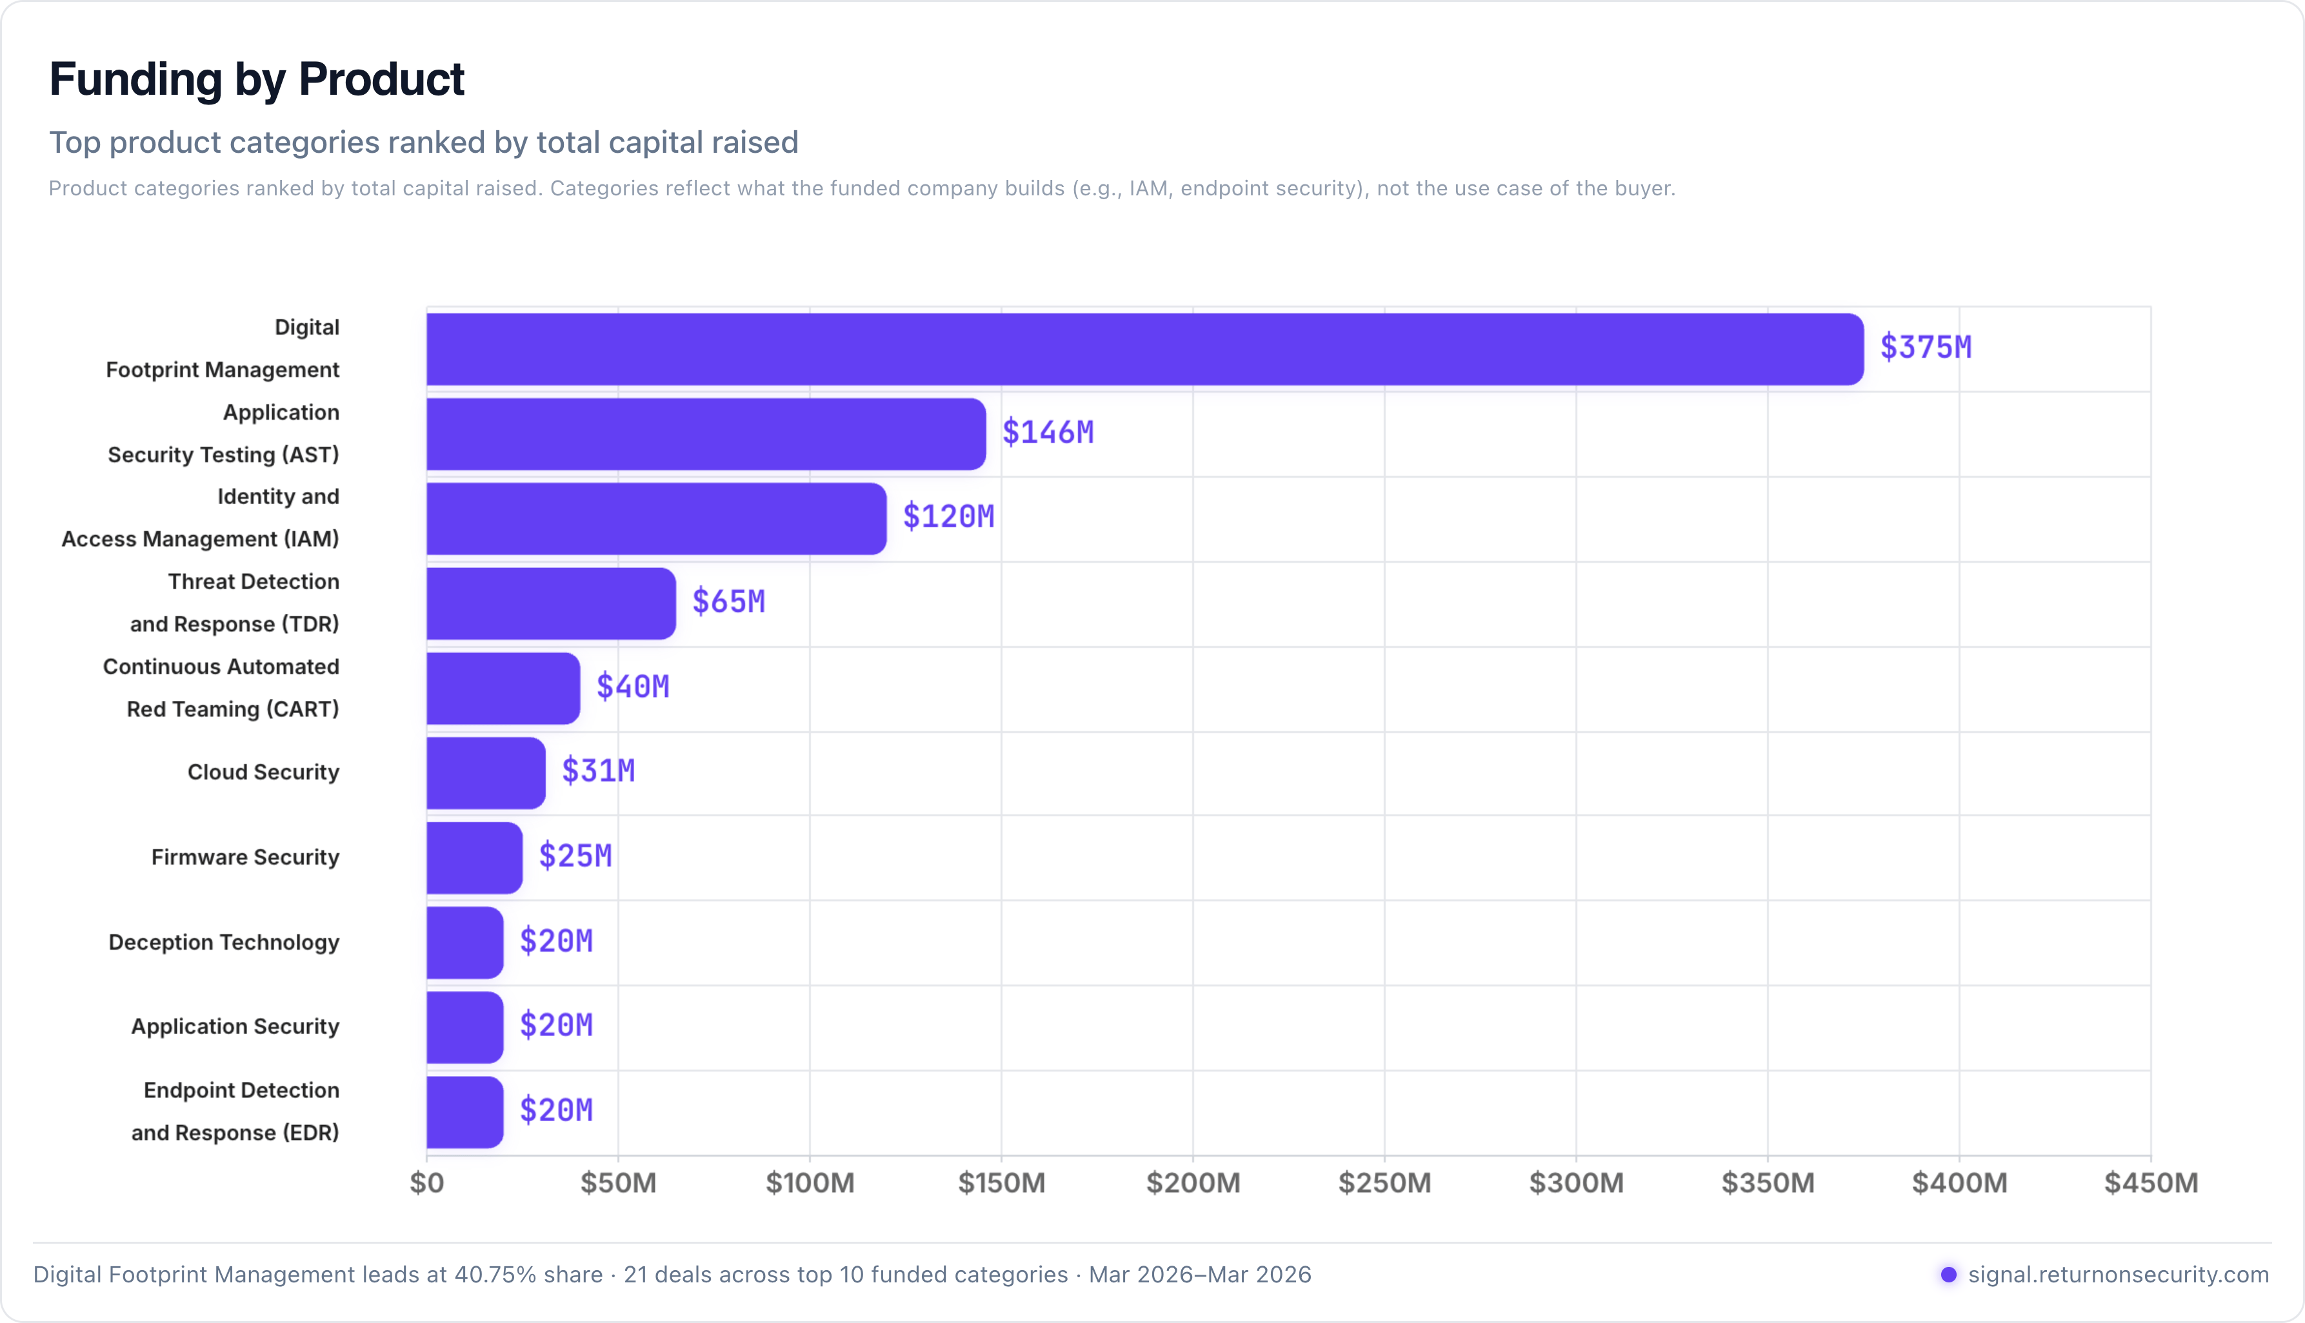Viewport: 2305px width, 1323px height.
Task: Click the Cloud Security category label
Action: tap(263, 772)
